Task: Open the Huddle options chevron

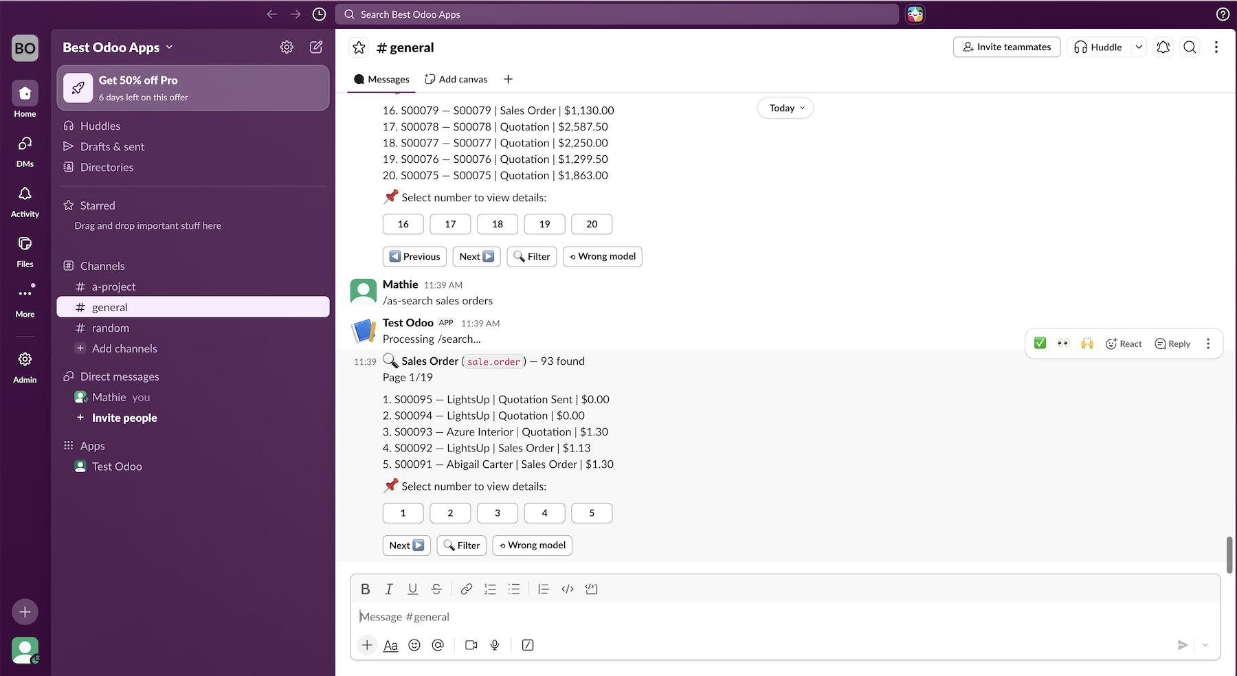Action: point(1139,47)
